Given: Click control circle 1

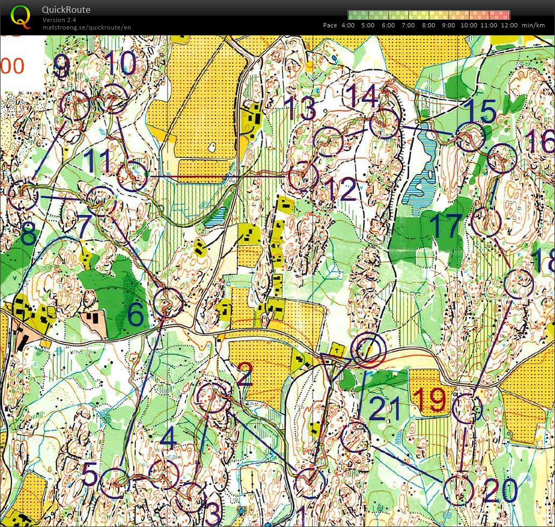Looking at the screenshot, I should (309, 483).
